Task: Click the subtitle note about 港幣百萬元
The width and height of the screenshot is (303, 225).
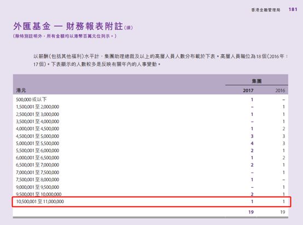Action: tap(65, 36)
